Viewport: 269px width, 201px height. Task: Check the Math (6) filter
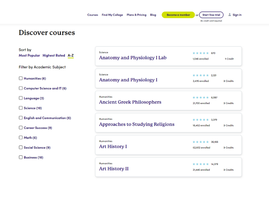pos(21,137)
